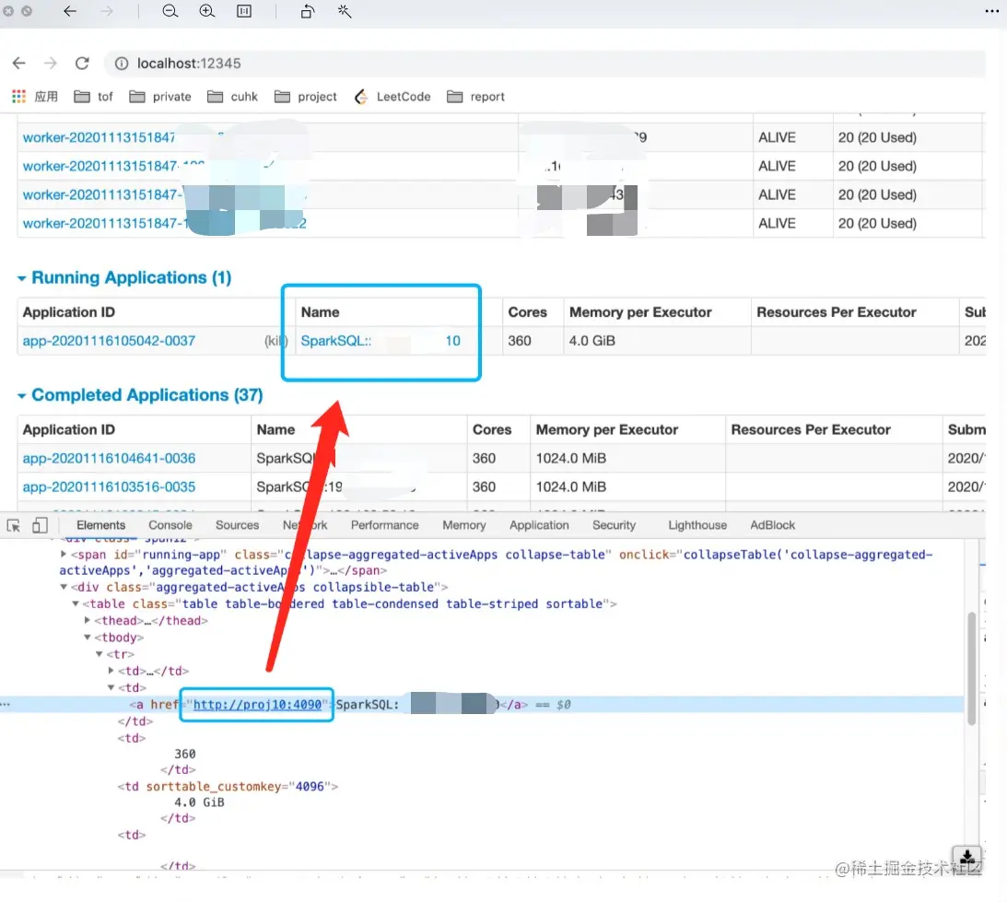The width and height of the screenshot is (1007, 902).
Task: Sort running apps by Cores header
Action: click(x=527, y=312)
